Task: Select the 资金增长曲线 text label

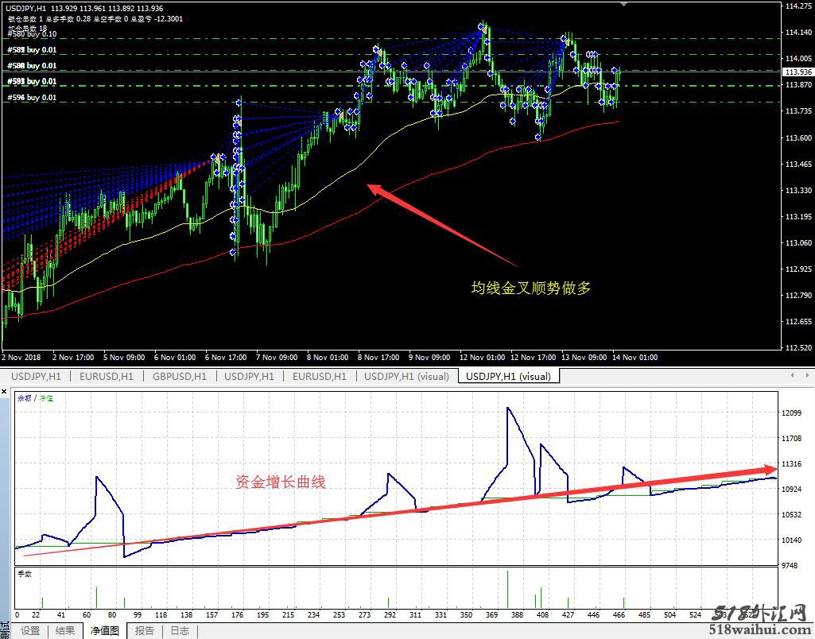Action: click(280, 482)
